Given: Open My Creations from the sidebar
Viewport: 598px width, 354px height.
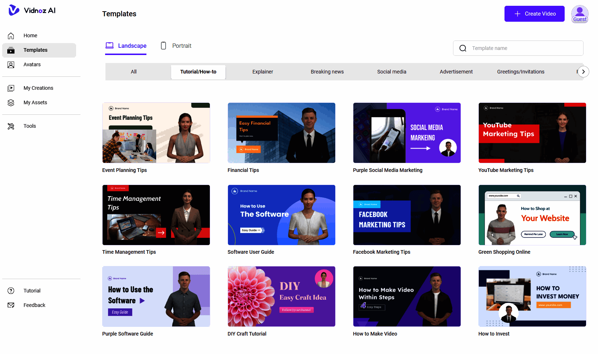Looking at the screenshot, I should tap(38, 88).
